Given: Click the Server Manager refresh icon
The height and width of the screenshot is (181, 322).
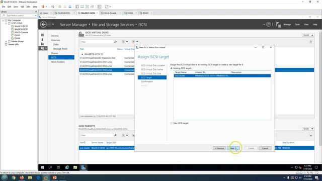Looking at the screenshot, I should pyautogui.click(x=268, y=25).
